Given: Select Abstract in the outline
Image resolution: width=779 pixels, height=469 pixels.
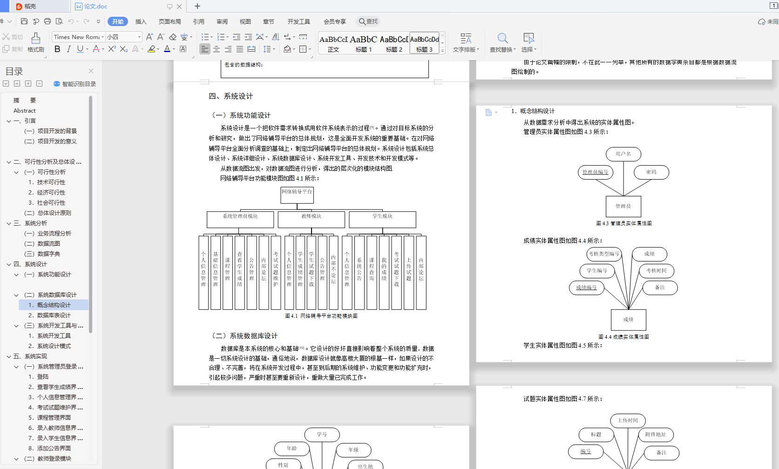Looking at the screenshot, I should pyautogui.click(x=25, y=111).
